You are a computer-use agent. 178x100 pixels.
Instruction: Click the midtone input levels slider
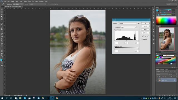coord(127,41)
